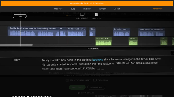This screenshot has width=174, height=97.
Task: Select the small 'on ...' audio clip
Action: (x=63, y=32)
